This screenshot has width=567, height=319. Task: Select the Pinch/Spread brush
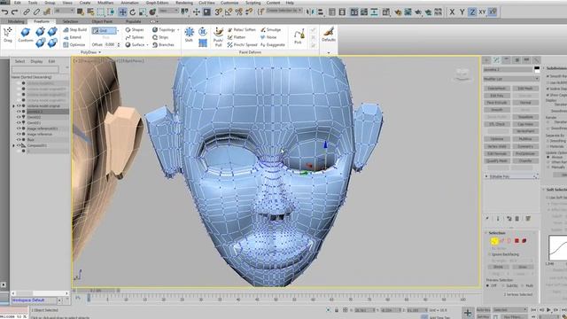click(242, 45)
